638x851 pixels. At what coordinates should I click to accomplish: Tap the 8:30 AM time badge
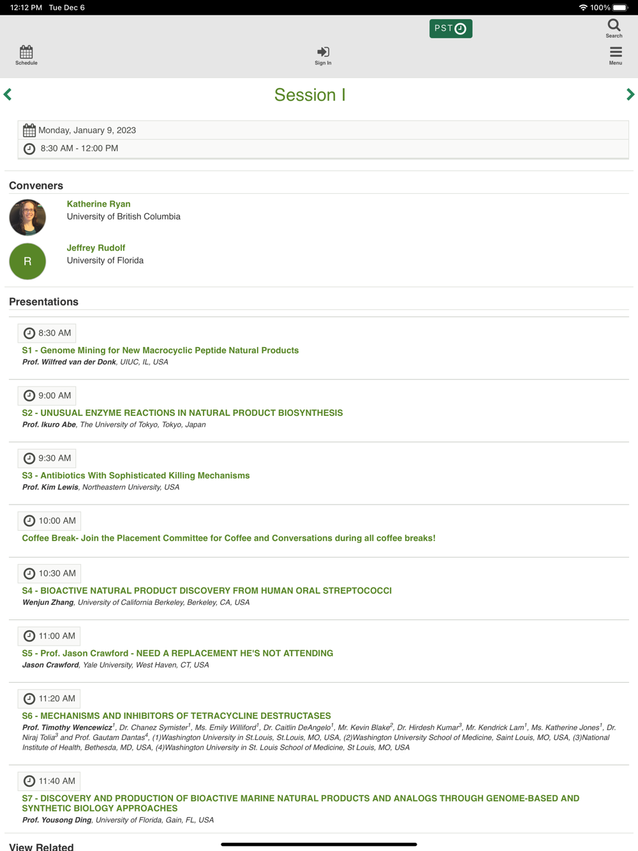point(47,333)
